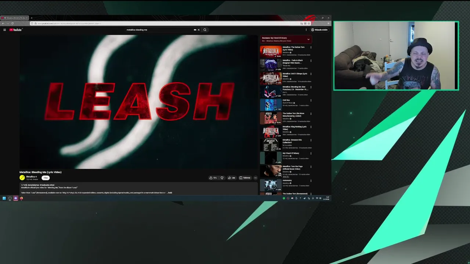Open 'Bleeding Me (San Francisco, CA)' video title
470x264 pixels.
click(295, 88)
